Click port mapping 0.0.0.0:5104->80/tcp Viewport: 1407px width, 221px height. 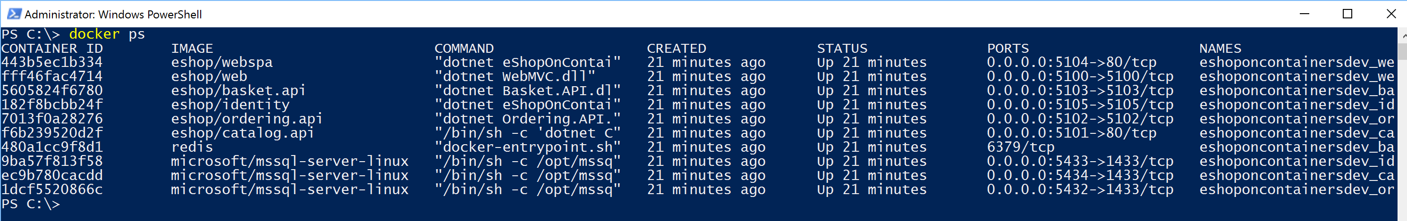coord(1071,63)
